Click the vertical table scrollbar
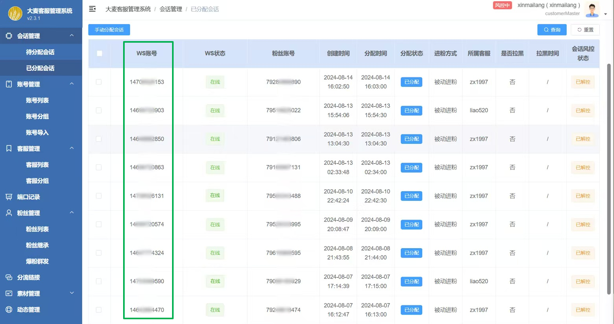This screenshot has width=614, height=324. click(609, 179)
